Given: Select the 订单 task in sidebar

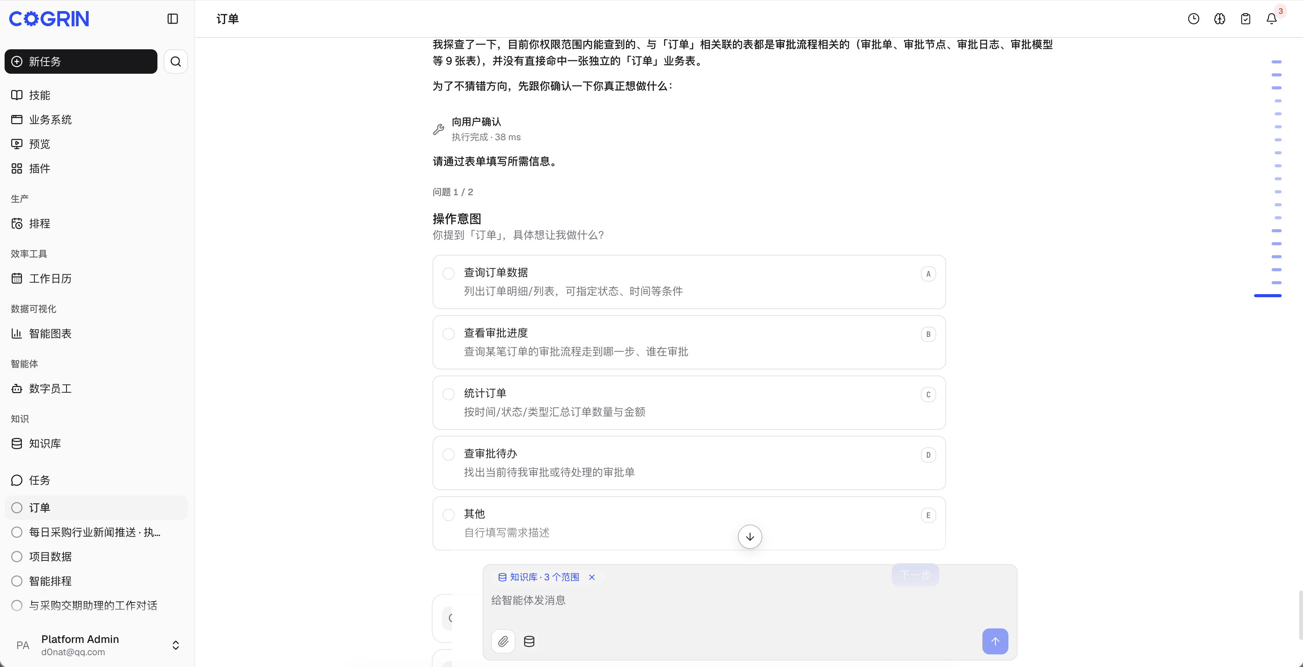Looking at the screenshot, I should coord(96,508).
